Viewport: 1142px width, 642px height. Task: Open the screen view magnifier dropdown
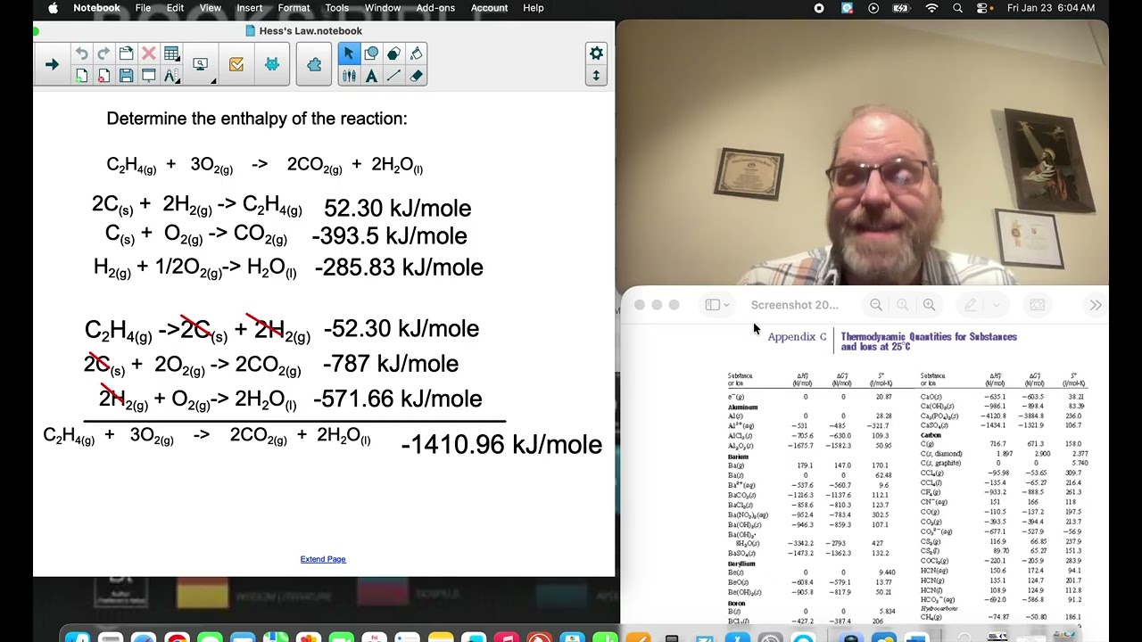(202, 65)
